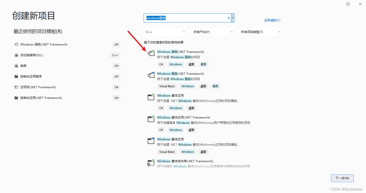Image resolution: width=366 pixels, height=193 pixels.
Task: Close the 创建新项目 dialog window
Action: [x=360, y=4]
